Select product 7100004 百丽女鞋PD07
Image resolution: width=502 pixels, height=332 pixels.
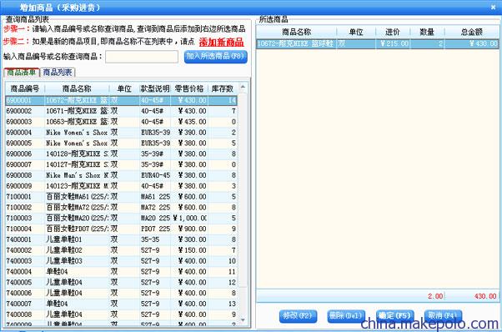[122, 229]
